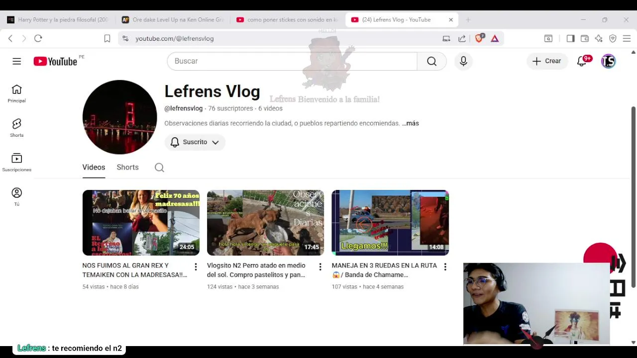This screenshot has width=637, height=358.
Task: Play the Llegamos!!! video thumbnail
Action: [390, 223]
